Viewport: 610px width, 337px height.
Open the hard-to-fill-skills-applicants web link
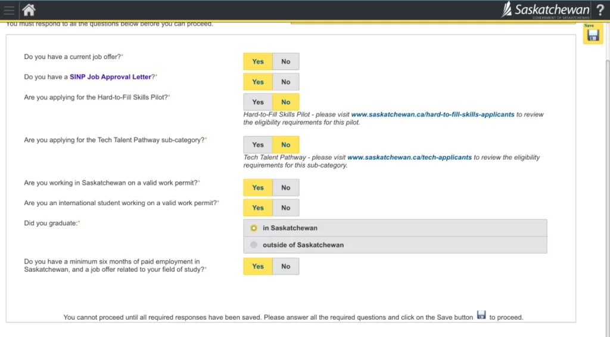pyautogui.click(x=432, y=115)
